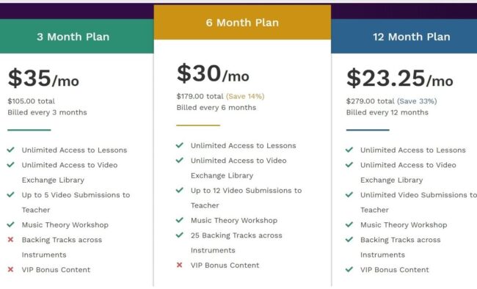Select the 12 Month Plan header
Viewport: 477px width, 289px height.
(404, 37)
